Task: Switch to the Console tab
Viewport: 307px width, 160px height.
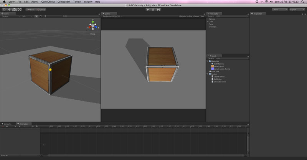Action: 7,124
